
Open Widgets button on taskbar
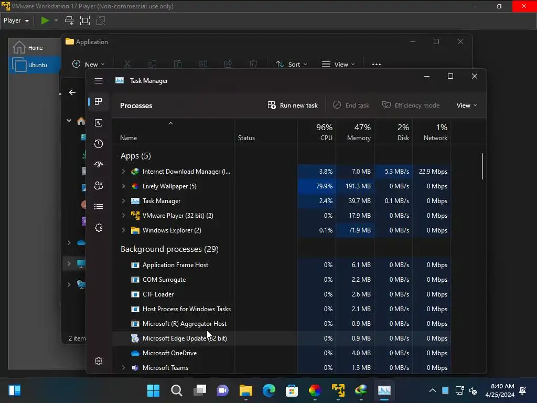[14, 390]
